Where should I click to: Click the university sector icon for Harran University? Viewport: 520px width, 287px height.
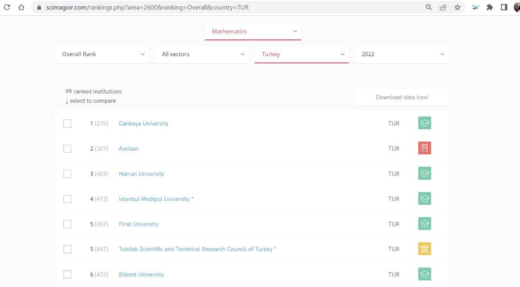tap(425, 173)
